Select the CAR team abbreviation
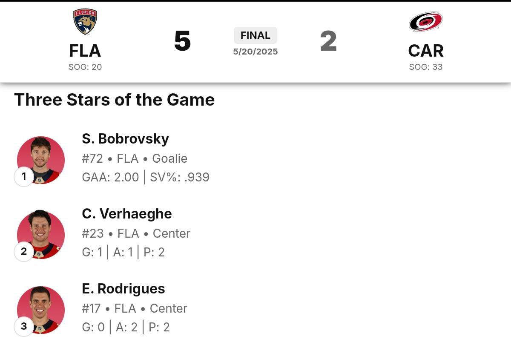Image resolution: width=511 pixels, height=339 pixels. [425, 51]
